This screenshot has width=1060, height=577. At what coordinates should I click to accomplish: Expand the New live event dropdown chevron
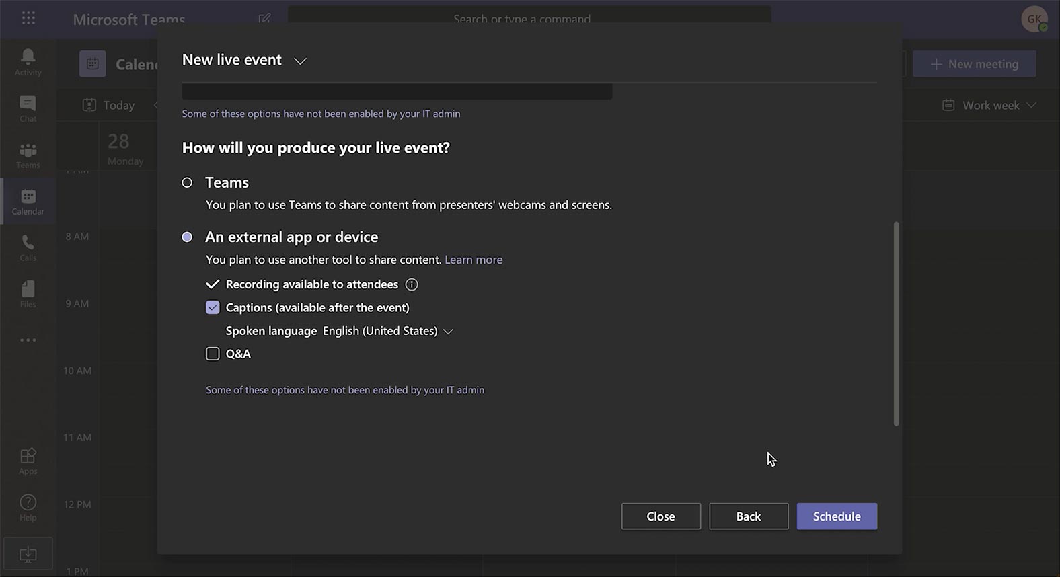[x=300, y=61]
